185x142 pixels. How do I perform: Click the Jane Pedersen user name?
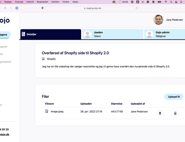tap(174, 20)
